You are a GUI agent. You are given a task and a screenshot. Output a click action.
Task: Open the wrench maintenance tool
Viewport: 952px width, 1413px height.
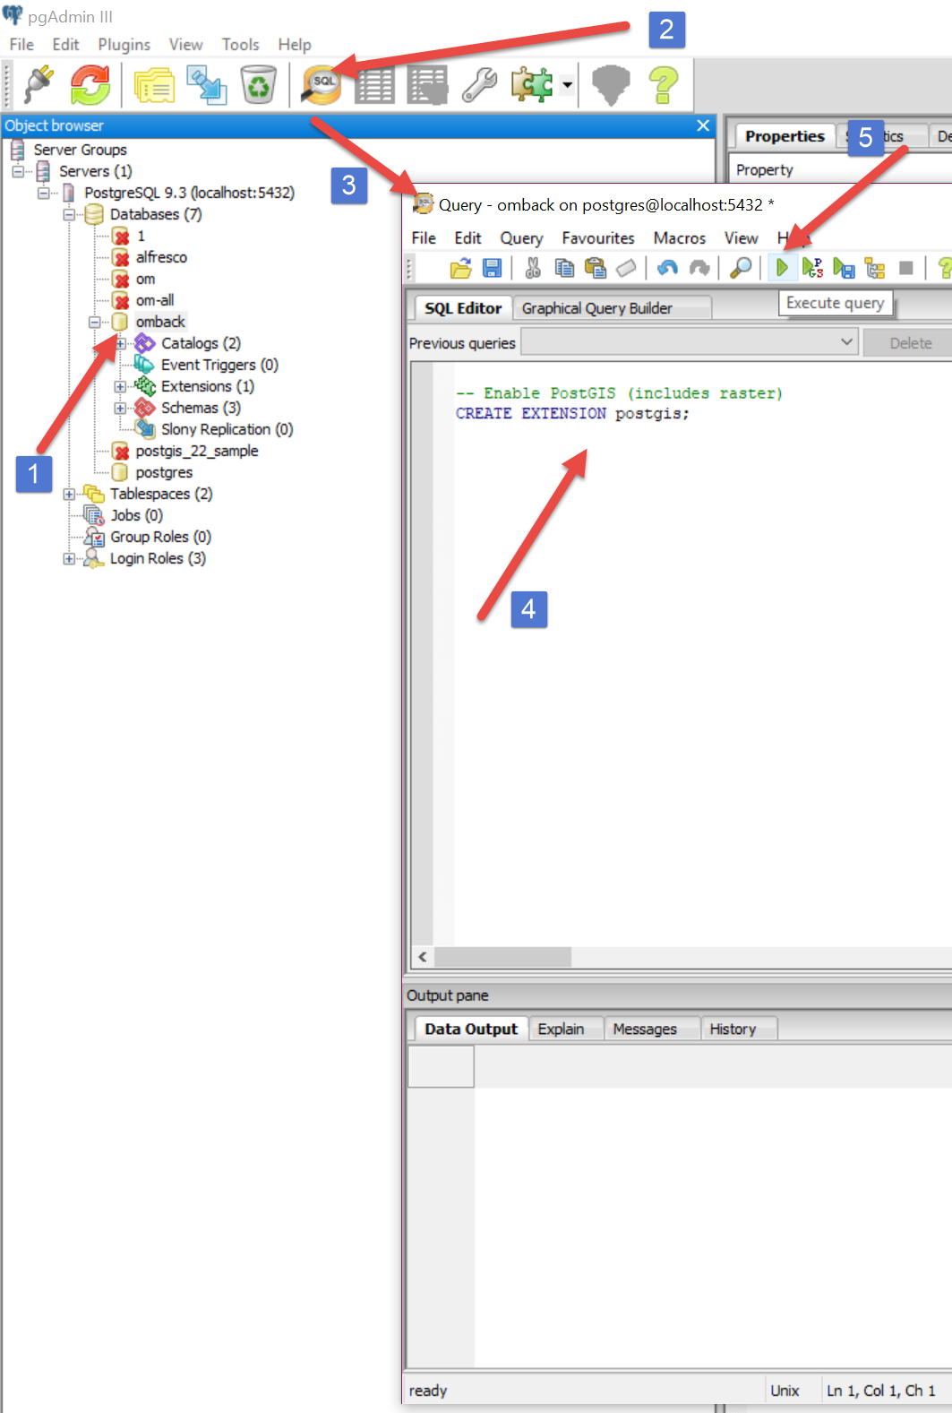tap(479, 85)
